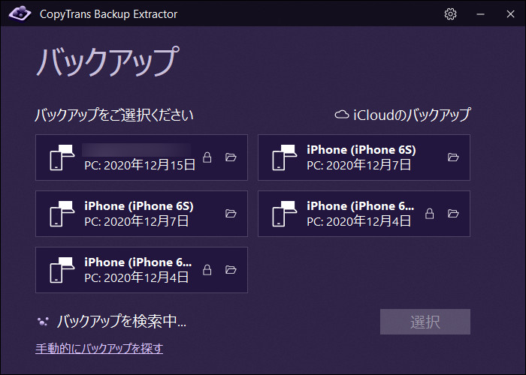The width and height of the screenshot is (526, 375).
Task: Click device icon of the 2020年12月15日 backup
Action: pyautogui.click(x=62, y=157)
